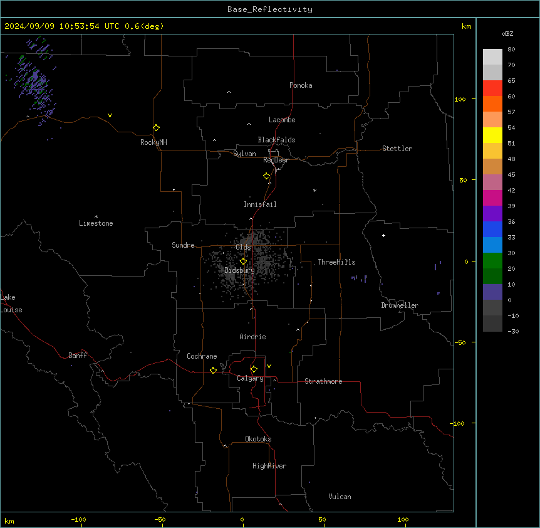Click the Banff label
Screen dimensions: 540x528
click(x=78, y=356)
